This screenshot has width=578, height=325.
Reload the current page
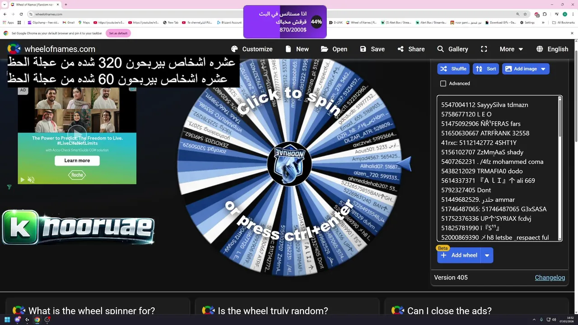21,14
